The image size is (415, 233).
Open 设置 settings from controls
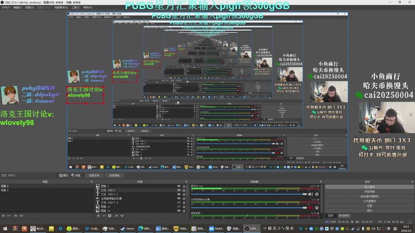369,206
